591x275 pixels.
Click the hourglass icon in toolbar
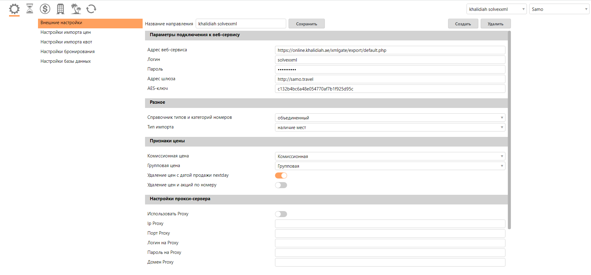(x=30, y=9)
